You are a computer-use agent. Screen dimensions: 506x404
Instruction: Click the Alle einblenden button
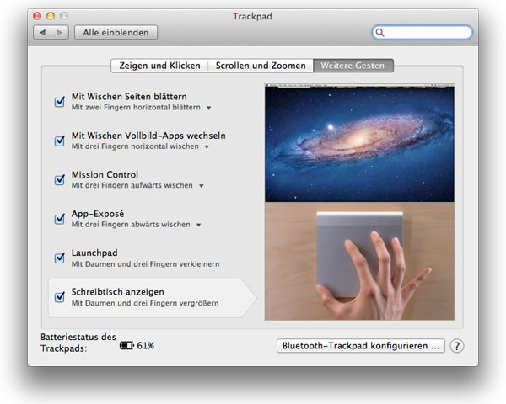pos(116,33)
